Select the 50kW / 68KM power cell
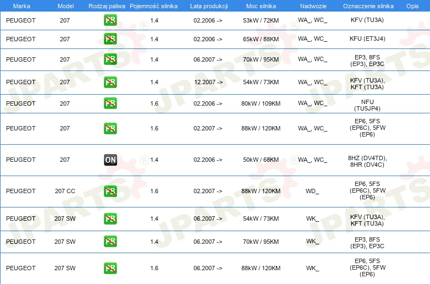 261,160
